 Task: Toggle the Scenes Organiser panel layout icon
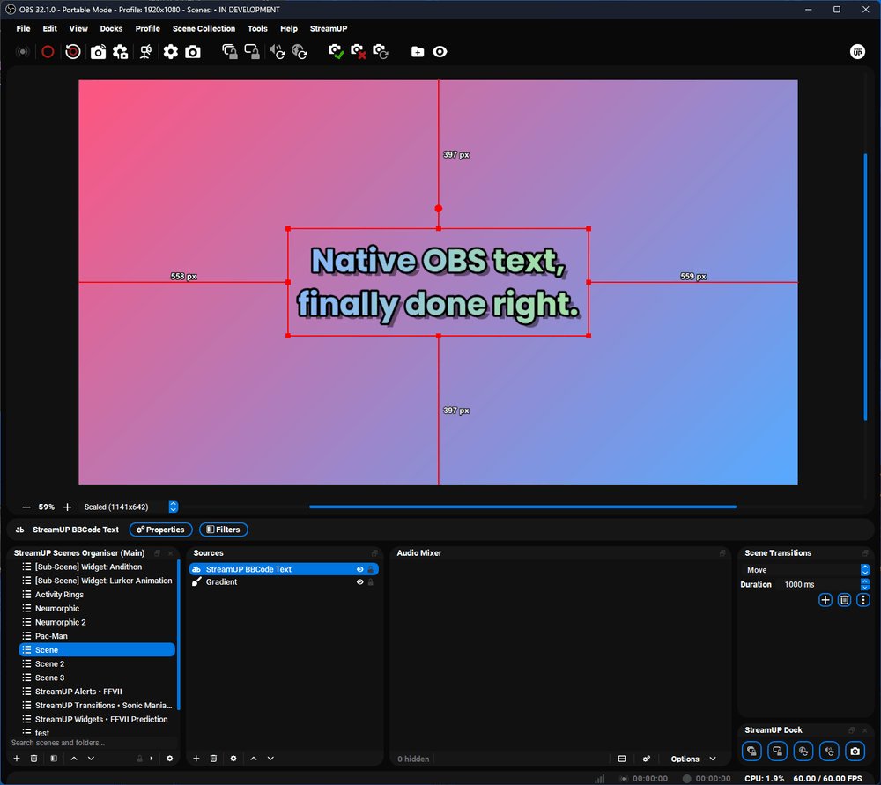(x=54, y=758)
